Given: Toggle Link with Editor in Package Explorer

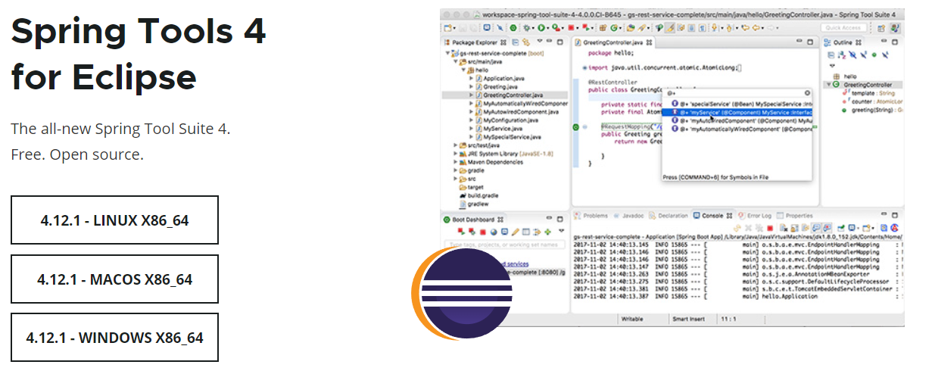Looking at the screenshot, I should tap(525, 42).
